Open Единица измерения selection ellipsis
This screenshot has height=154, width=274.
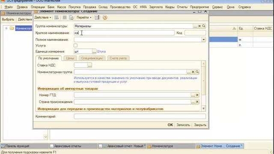point(94,51)
